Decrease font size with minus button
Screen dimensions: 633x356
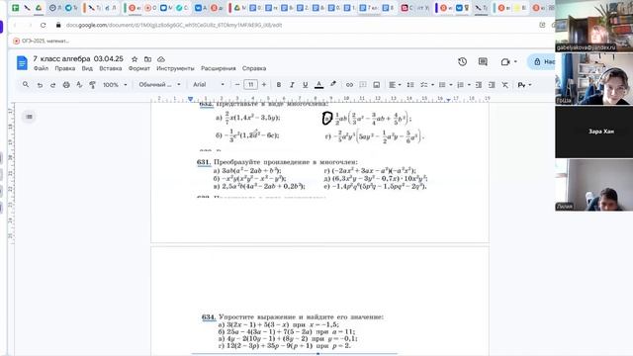pos(237,85)
